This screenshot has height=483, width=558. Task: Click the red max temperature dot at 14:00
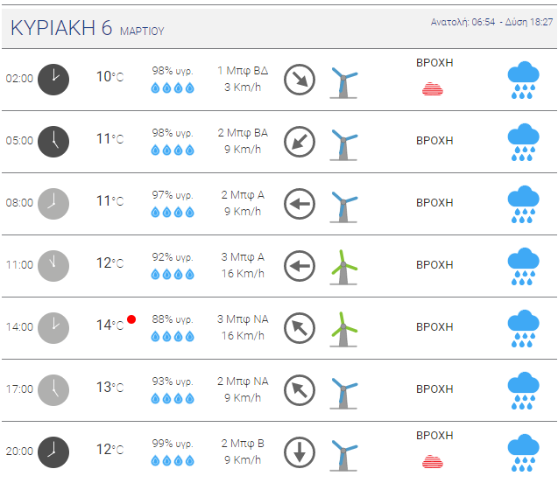coord(131,319)
